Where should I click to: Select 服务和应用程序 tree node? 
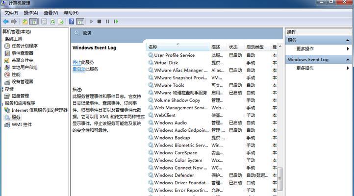(20, 103)
